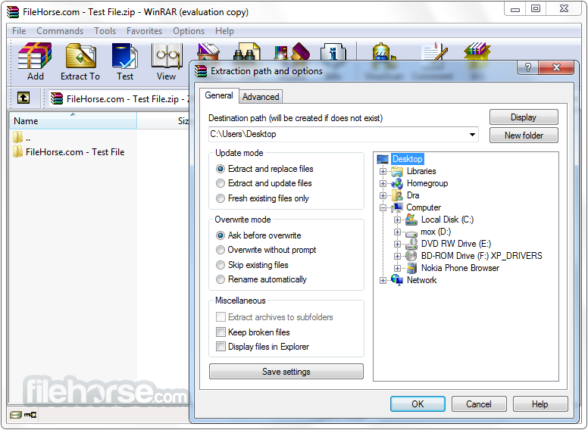Switch to the General tab
Viewport: 588px width, 430px height.
click(x=219, y=95)
